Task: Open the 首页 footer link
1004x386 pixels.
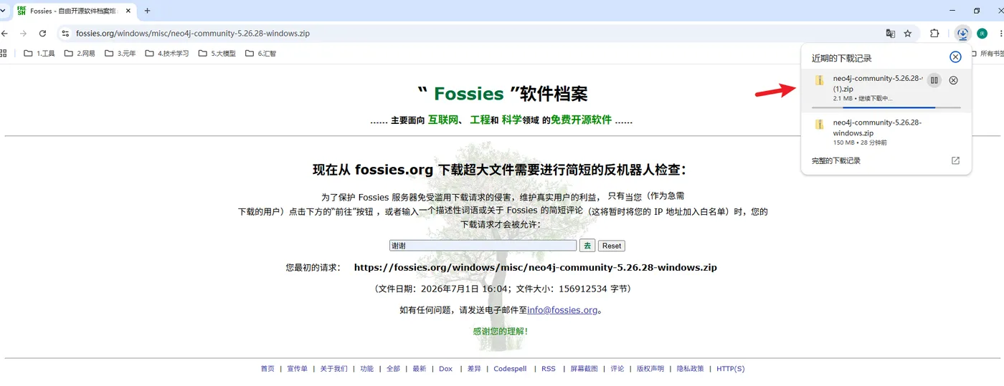Action: click(267, 369)
